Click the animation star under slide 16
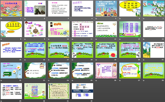Screen dimensions: 165x102 [x=25, y=60]
